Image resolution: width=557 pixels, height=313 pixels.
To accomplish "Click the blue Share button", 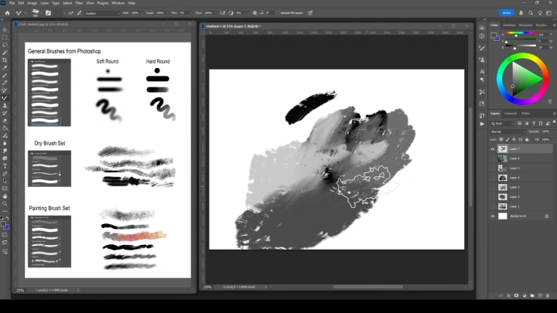I will 507,13.
